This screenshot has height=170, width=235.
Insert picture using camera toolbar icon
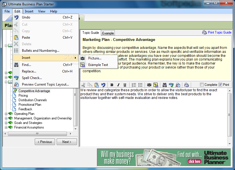149,85
